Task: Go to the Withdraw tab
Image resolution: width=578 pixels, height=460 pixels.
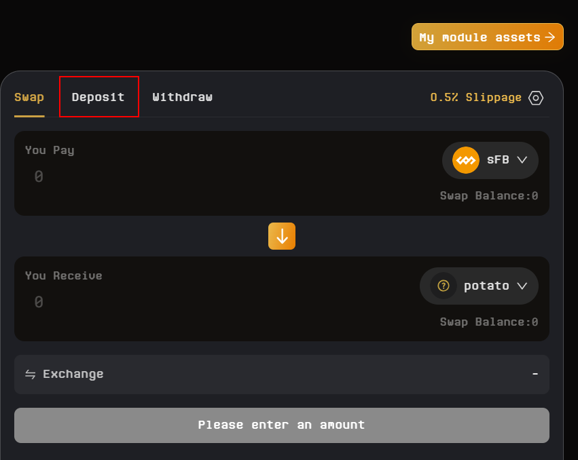Action: coord(182,97)
